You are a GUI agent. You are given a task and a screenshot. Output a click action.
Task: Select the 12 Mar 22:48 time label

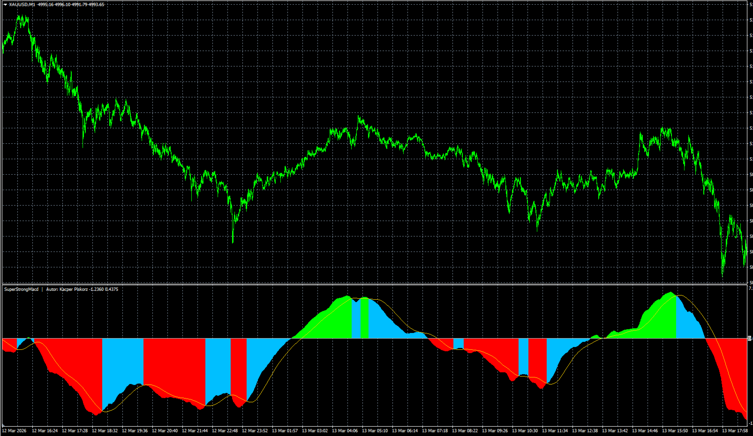coord(225,431)
